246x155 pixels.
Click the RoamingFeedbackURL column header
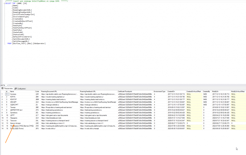[98, 91]
